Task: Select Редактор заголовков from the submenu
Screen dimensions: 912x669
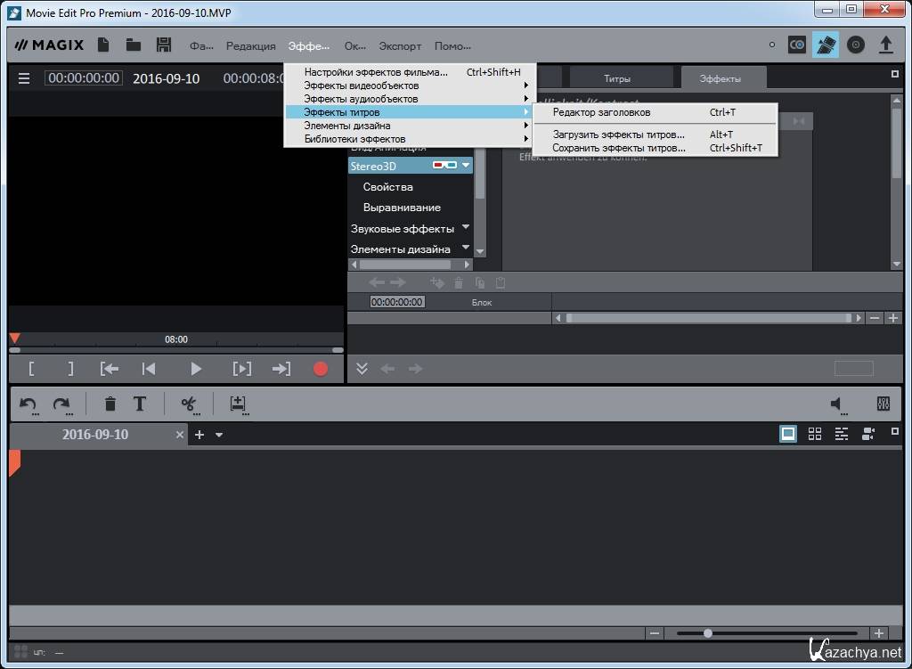Action: point(601,112)
